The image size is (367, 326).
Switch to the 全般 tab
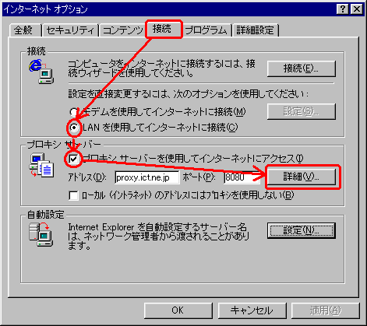pos(25,30)
